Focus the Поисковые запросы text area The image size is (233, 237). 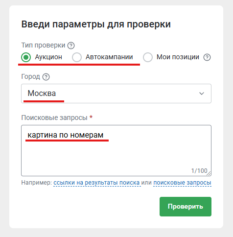click(x=116, y=150)
